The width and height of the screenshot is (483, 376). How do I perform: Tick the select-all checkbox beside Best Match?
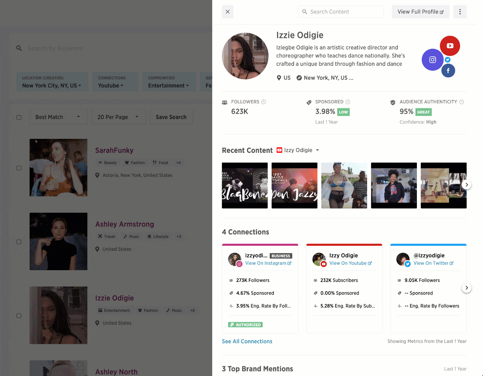[19, 117]
